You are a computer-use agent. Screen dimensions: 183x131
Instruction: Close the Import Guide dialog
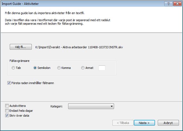point(177,4)
